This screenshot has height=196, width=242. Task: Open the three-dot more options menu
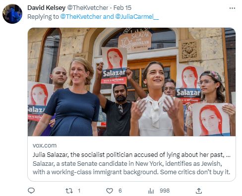[232, 8]
